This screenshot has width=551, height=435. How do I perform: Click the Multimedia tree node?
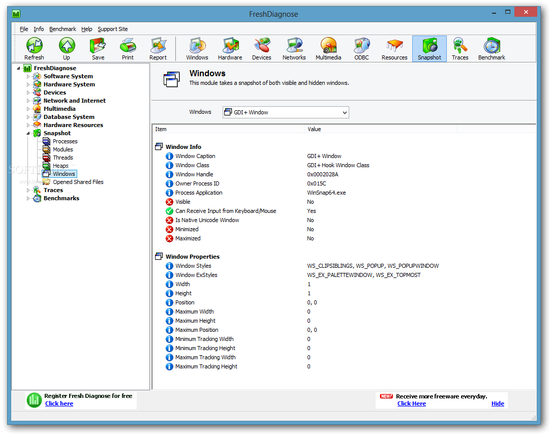pyautogui.click(x=59, y=109)
